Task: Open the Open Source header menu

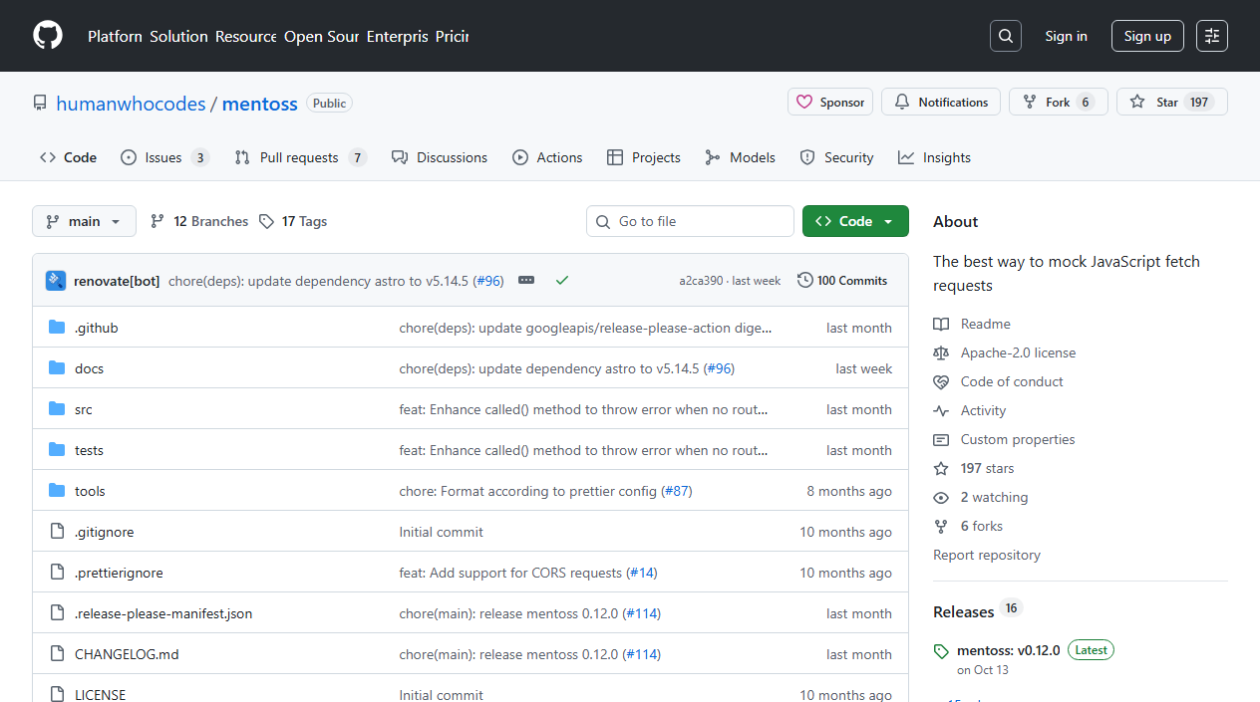Action: [321, 36]
